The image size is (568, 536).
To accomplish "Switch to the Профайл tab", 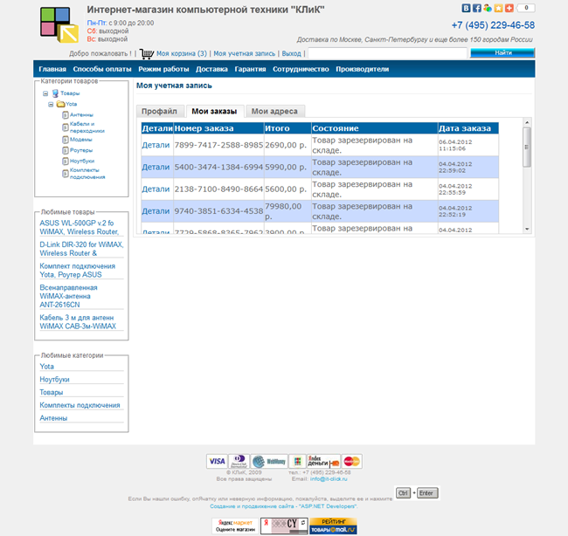I will click(x=159, y=112).
